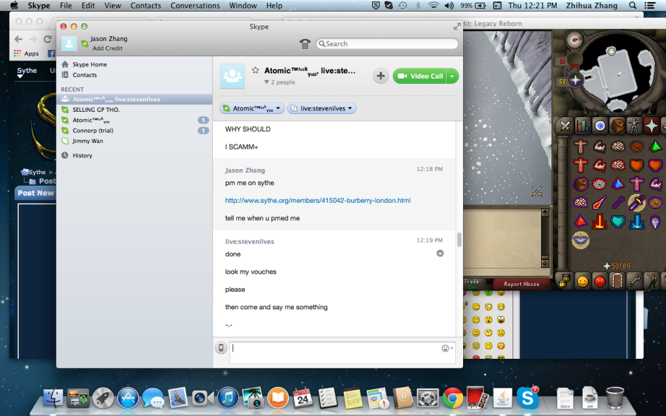Start a Video Call with the group
666x416 pixels.
tap(420, 76)
